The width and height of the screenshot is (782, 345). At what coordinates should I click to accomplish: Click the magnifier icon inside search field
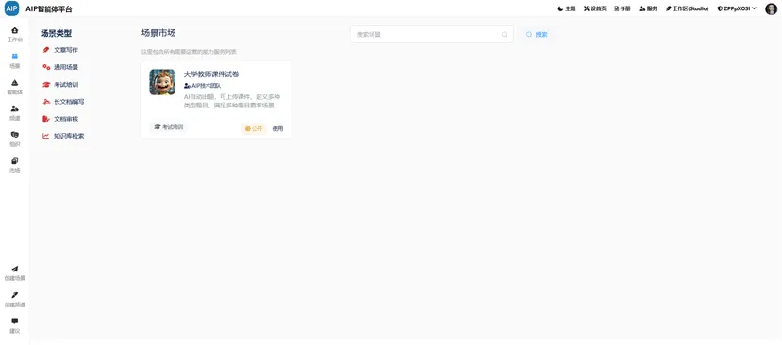[505, 34]
